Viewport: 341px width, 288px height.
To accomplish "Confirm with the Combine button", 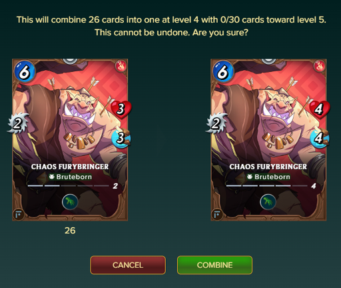I will (x=214, y=265).
